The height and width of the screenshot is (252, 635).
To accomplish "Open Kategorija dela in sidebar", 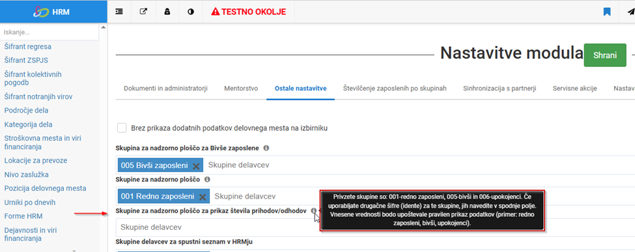I will tap(28, 124).
